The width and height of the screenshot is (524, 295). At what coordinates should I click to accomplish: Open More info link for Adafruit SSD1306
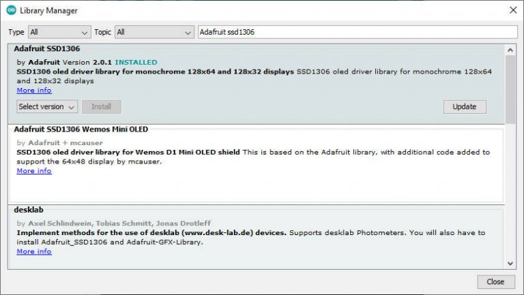coord(34,91)
